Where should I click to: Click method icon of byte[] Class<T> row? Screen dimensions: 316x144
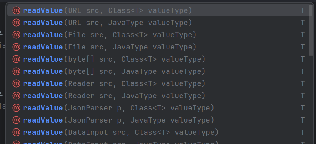pos(16,59)
